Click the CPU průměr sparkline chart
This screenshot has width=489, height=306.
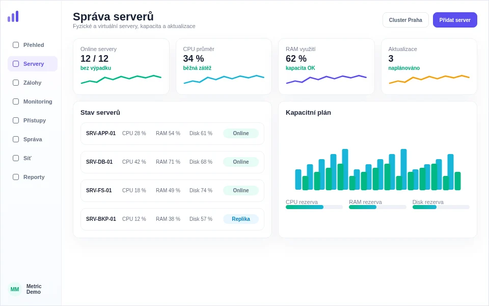point(224,80)
